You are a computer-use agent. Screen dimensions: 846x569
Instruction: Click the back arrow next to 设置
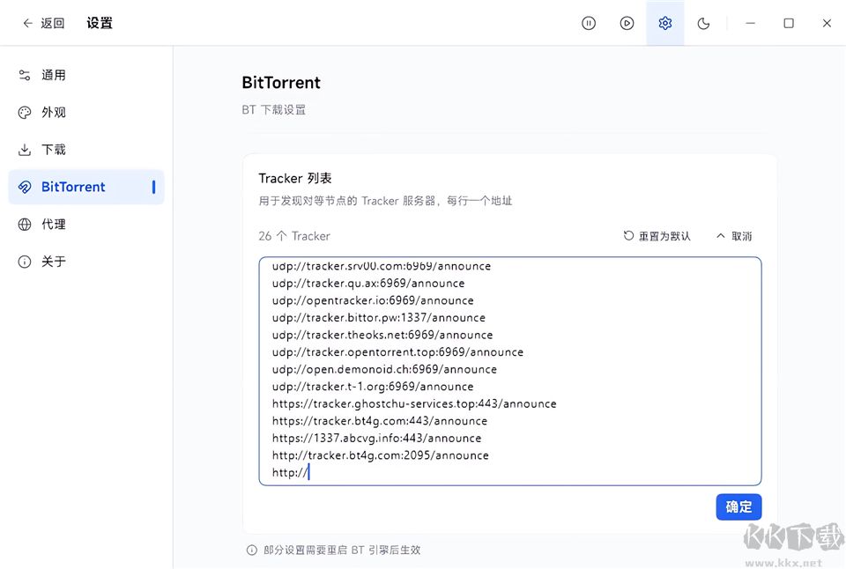coord(28,23)
